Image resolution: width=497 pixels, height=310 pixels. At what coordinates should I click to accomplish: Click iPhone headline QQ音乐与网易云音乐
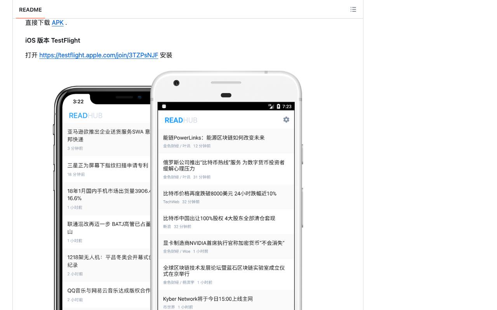click(109, 290)
